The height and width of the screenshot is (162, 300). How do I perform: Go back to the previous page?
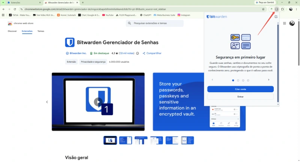pyautogui.click(x=4, y=9)
